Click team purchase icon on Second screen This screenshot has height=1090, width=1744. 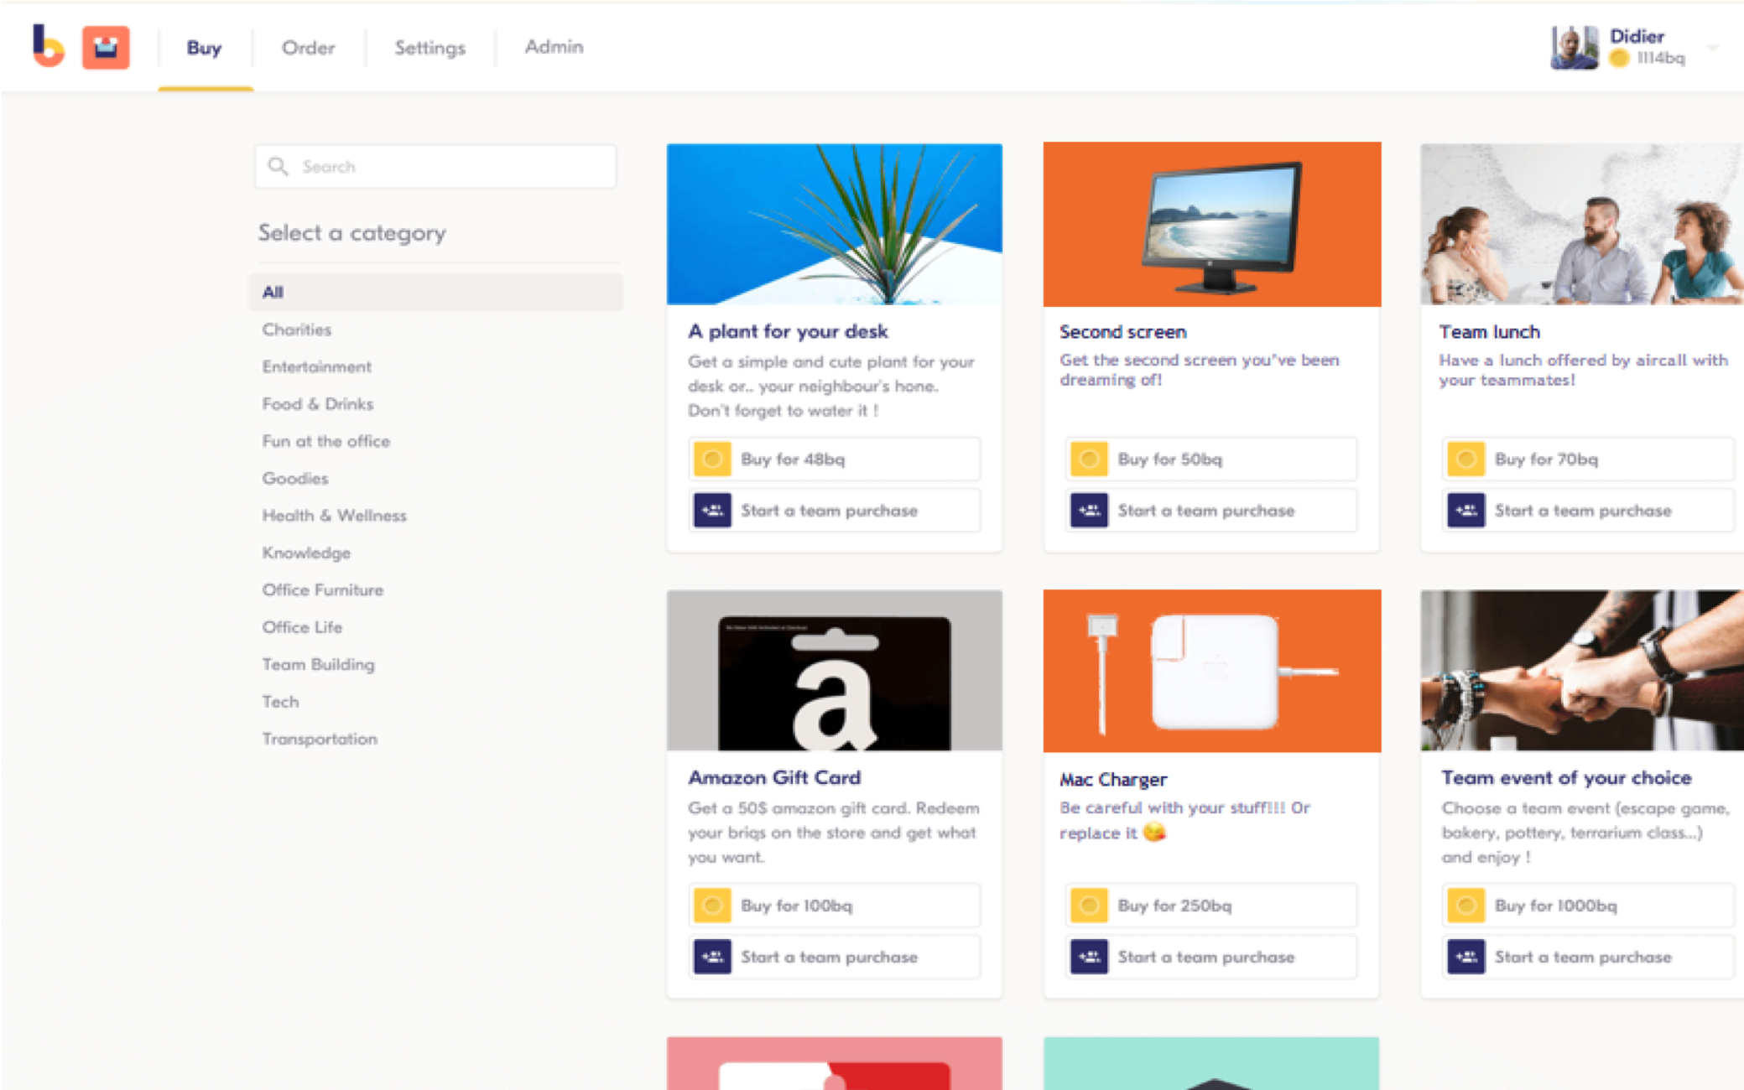point(1089,511)
